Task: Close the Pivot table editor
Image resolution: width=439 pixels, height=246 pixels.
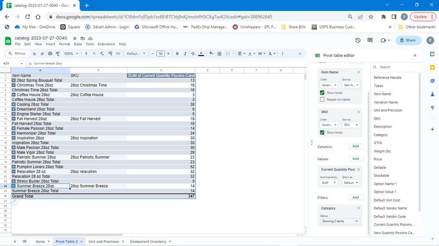Action: [415, 56]
